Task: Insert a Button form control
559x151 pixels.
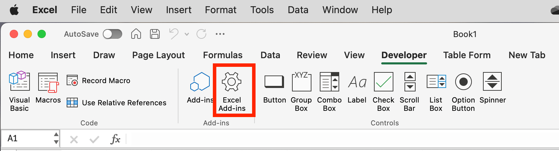Action: (275, 88)
